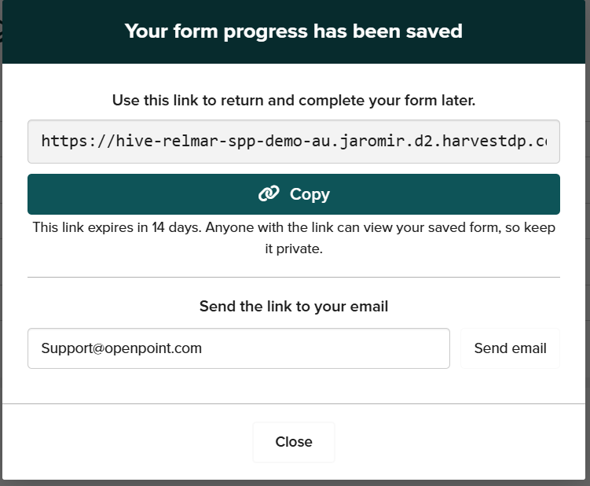The height and width of the screenshot is (486, 590).
Task: Click the 'Your form progress has been saved' title
Action: tap(293, 31)
